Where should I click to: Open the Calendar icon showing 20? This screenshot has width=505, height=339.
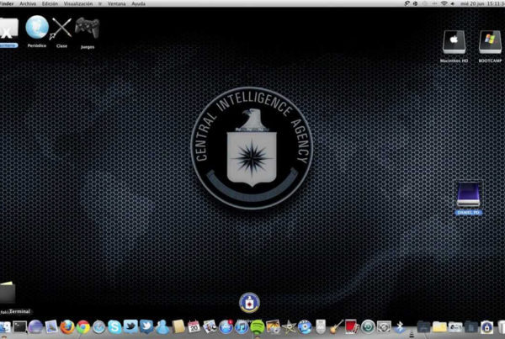pos(194,327)
